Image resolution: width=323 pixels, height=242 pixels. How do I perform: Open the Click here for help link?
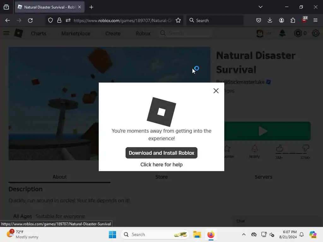(161, 164)
